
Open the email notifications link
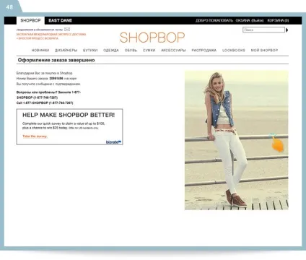40,30
